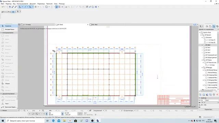This screenshot has width=219, height=123.
Task: Select the Лестница (Stair) tool
Action: click(x=9, y=60)
